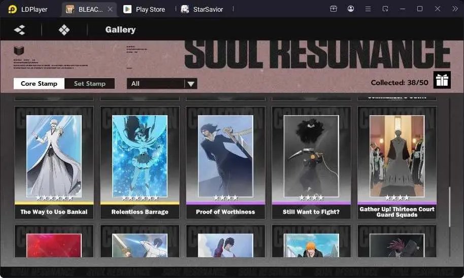Open the dark red-haired character stamp card
This screenshot has width=464, height=278.
(x=397, y=241)
